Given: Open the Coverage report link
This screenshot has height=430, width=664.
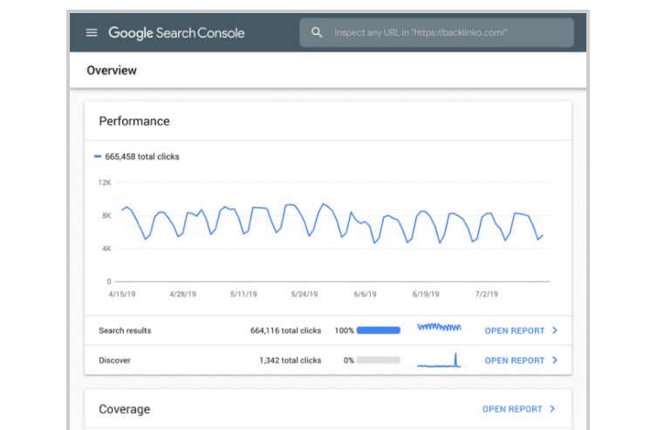Looking at the screenshot, I should [x=512, y=409].
